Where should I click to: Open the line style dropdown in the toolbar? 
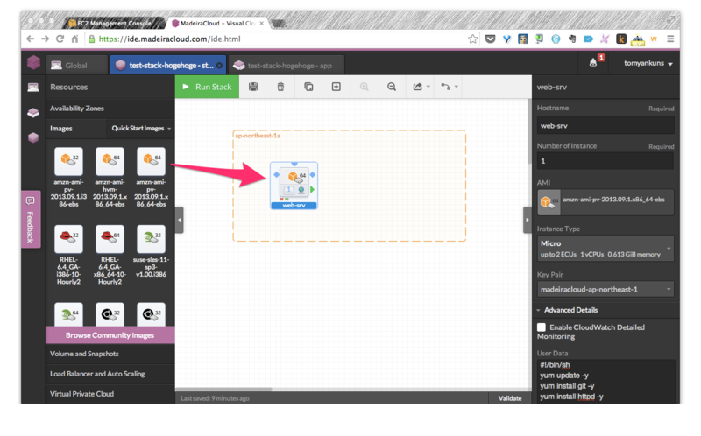[450, 87]
